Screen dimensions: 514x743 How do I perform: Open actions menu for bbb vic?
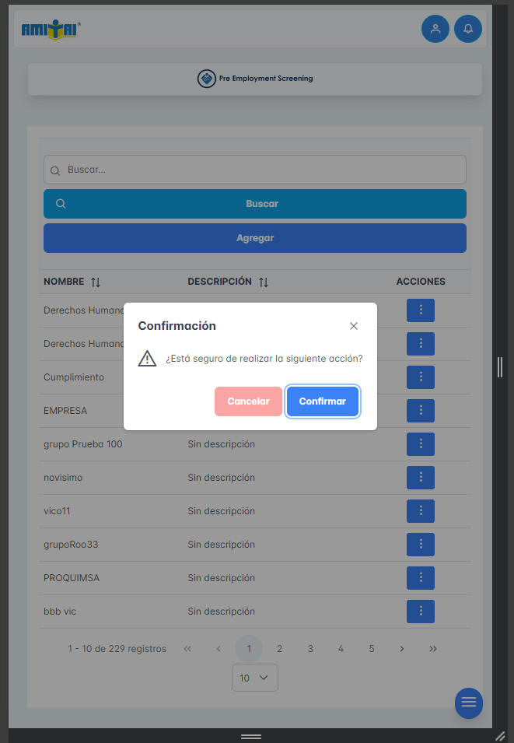pos(420,612)
